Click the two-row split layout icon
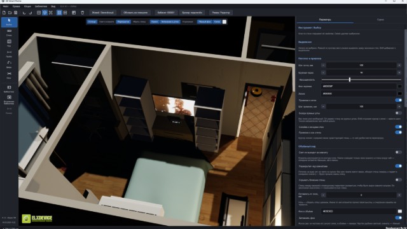The image size is (407, 229). pyautogui.click(x=65, y=13)
